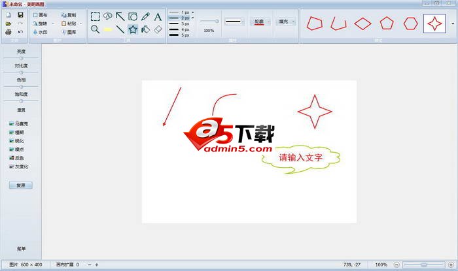Choose the straight line tool
This screenshot has height=271, width=458.
(x=120, y=29)
